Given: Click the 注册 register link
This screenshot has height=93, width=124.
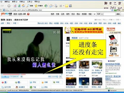Looking at the screenshot, I should click(x=20, y=14).
